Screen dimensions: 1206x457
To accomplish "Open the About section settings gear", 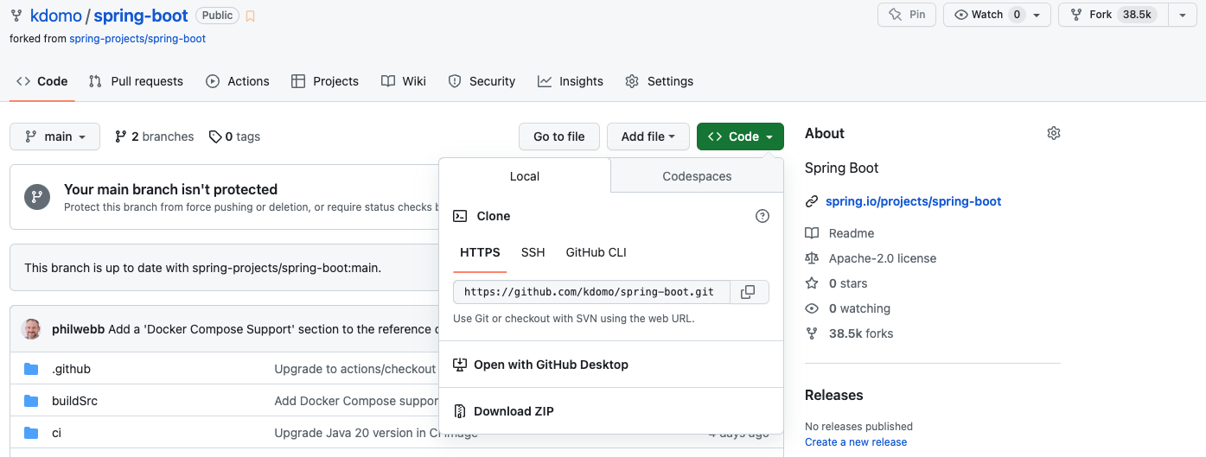I will pyautogui.click(x=1053, y=133).
